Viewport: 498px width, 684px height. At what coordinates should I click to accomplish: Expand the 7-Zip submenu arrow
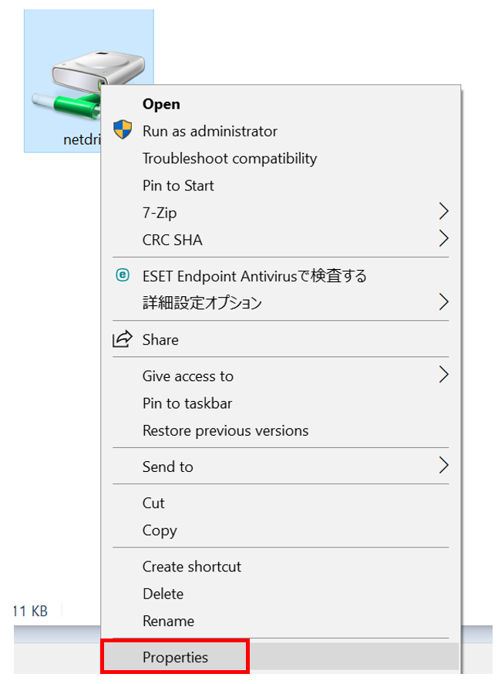pyautogui.click(x=443, y=212)
